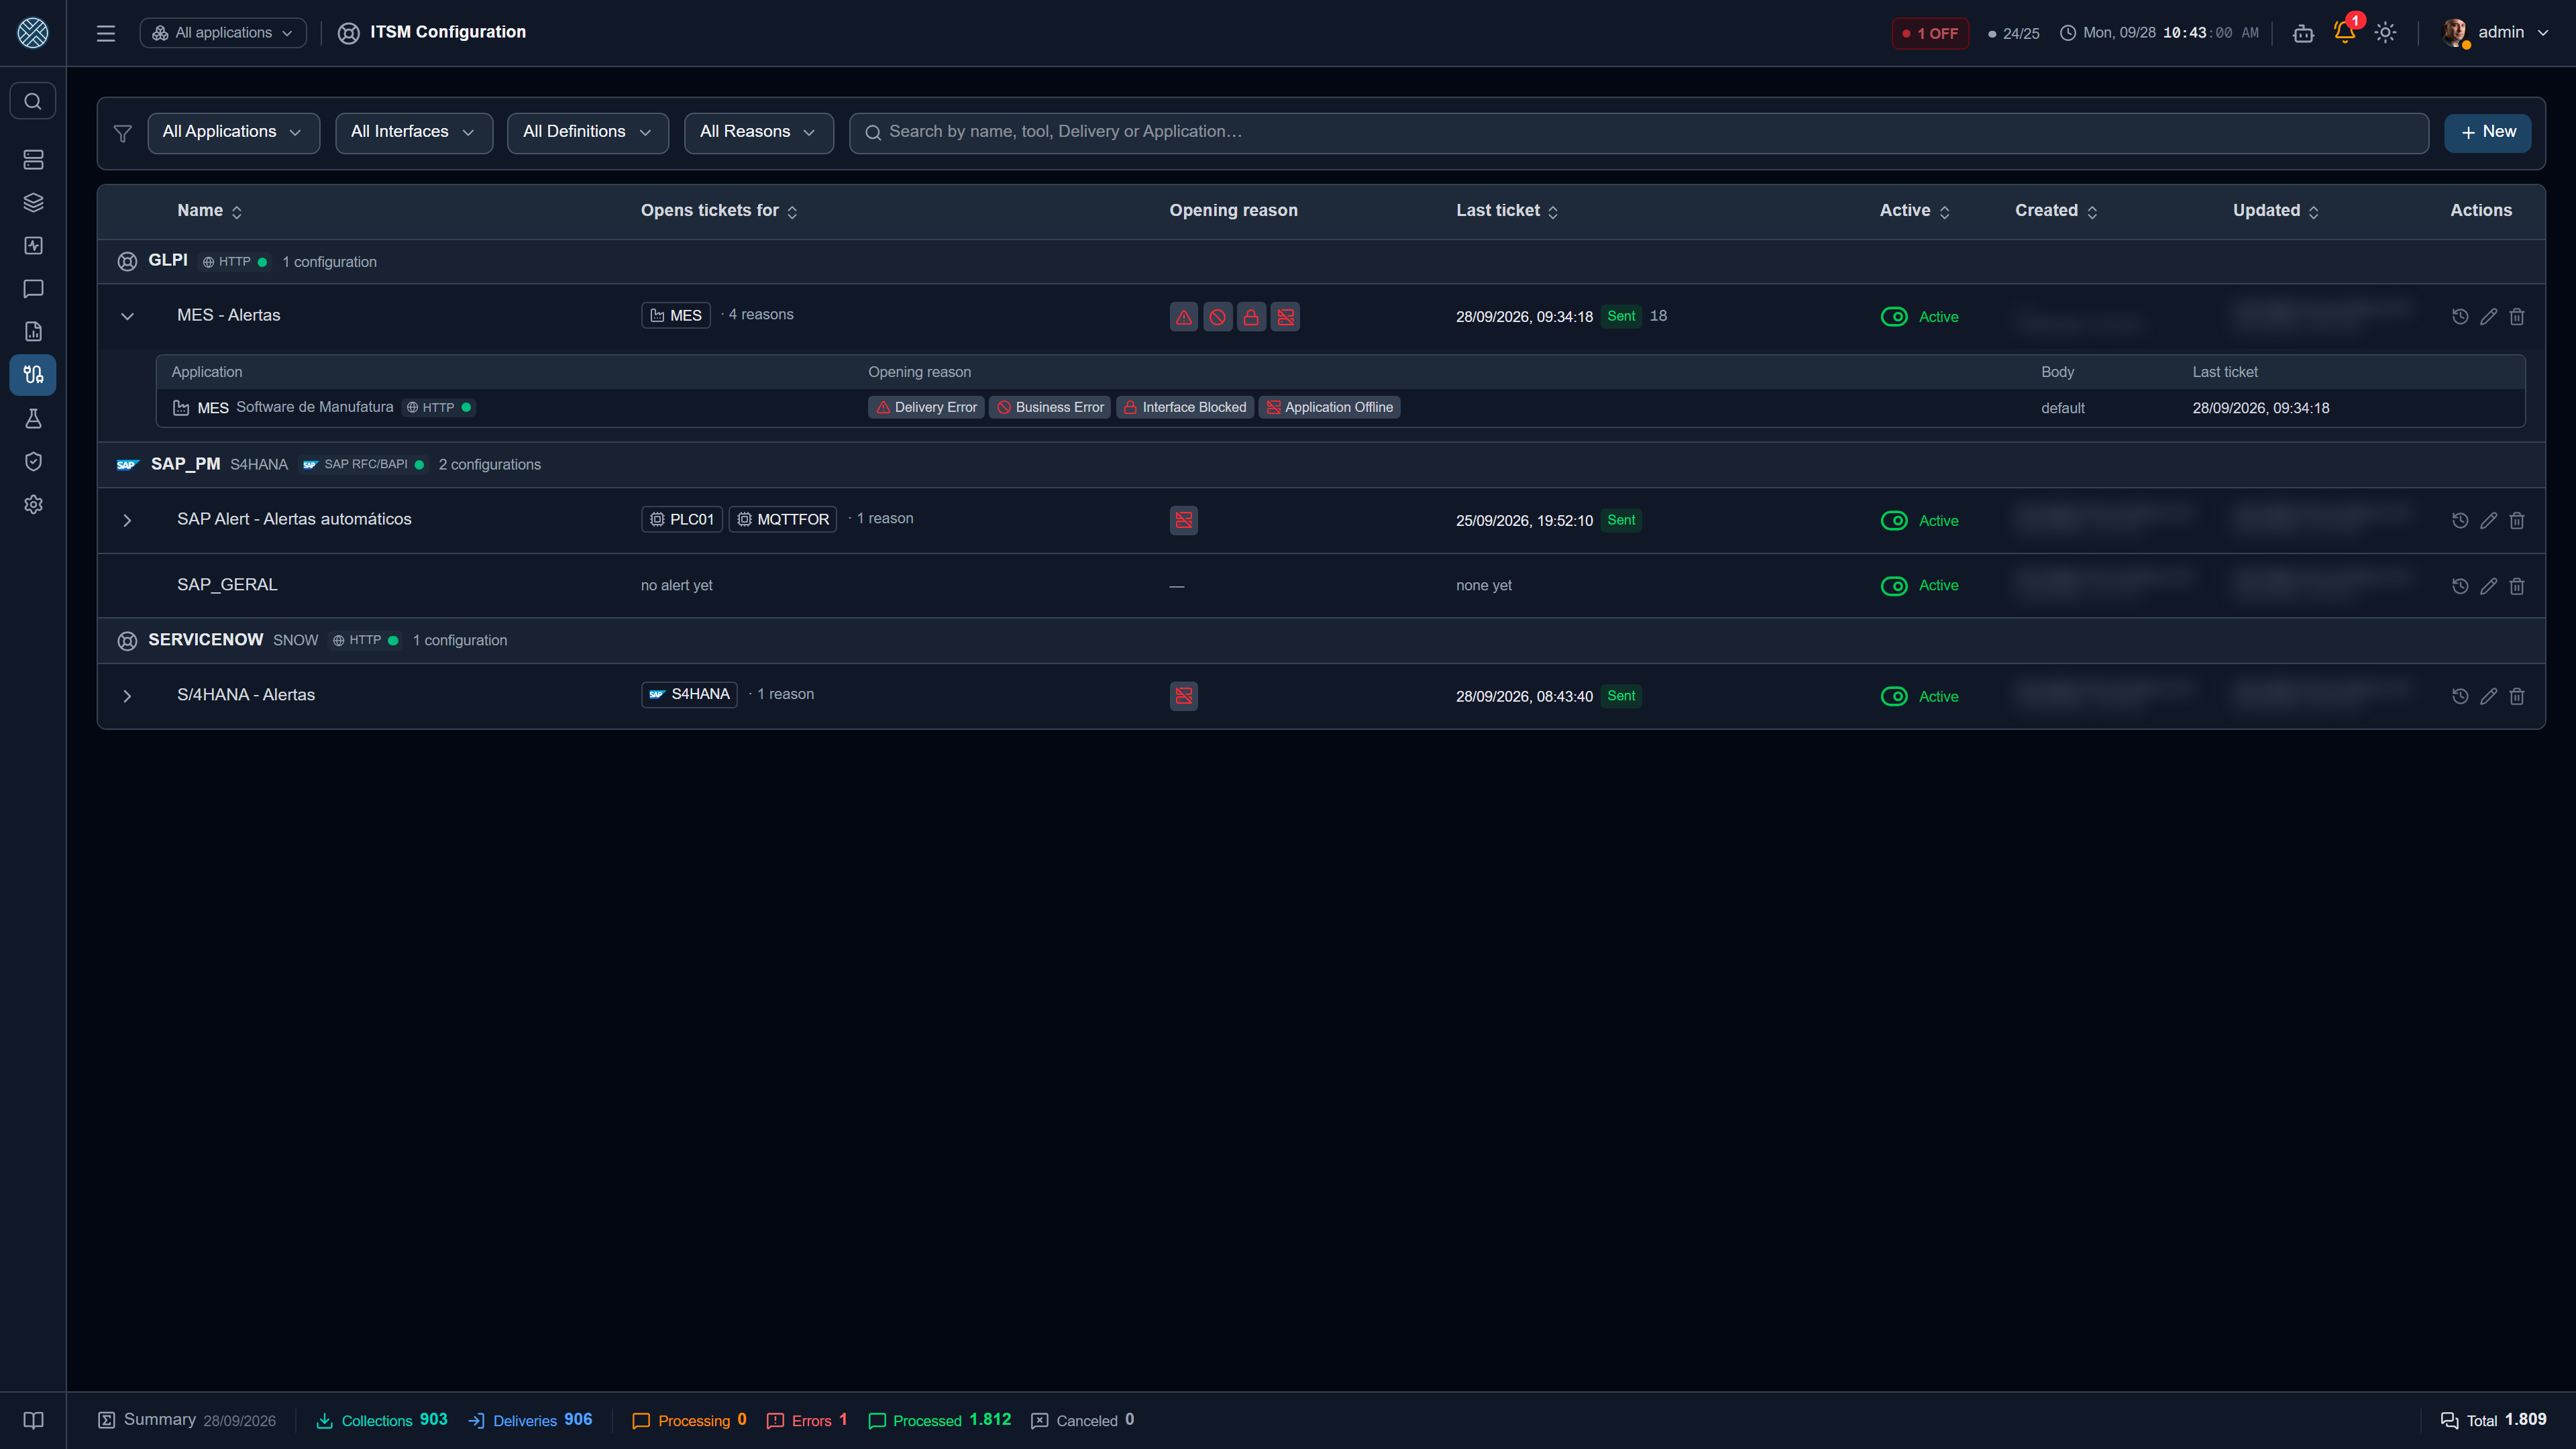Expand the SAP Alert - Alertas automáticos row
2576x1449 pixels.
tap(127, 520)
